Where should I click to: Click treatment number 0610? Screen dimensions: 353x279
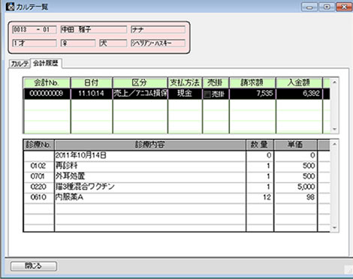38,197
